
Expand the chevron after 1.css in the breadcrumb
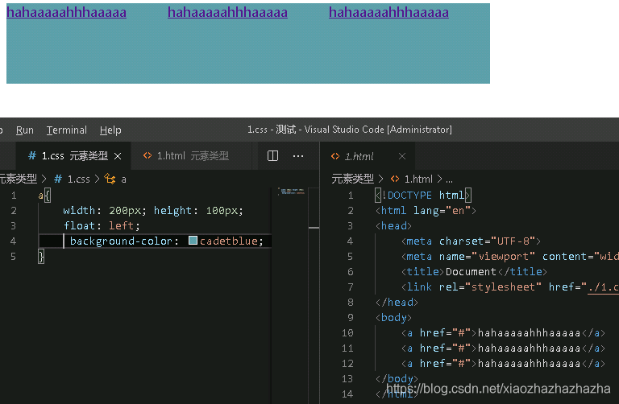point(97,179)
